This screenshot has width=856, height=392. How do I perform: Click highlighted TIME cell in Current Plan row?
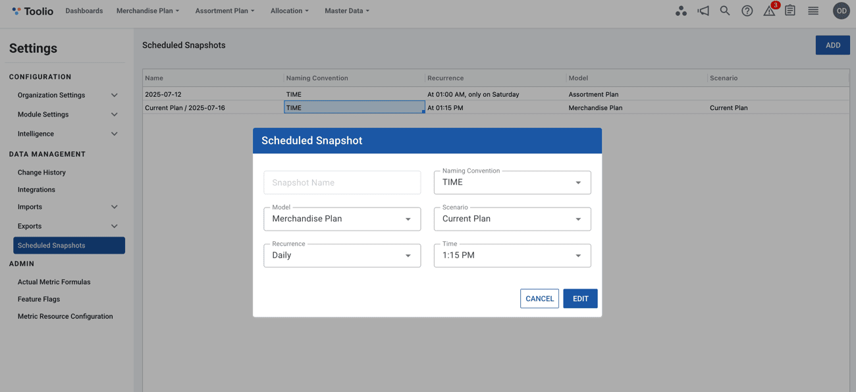pyautogui.click(x=354, y=107)
